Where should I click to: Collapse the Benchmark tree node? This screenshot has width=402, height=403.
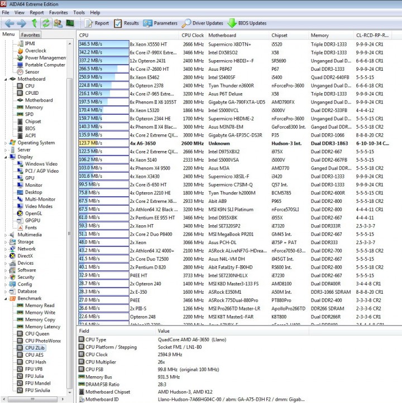[6, 299]
